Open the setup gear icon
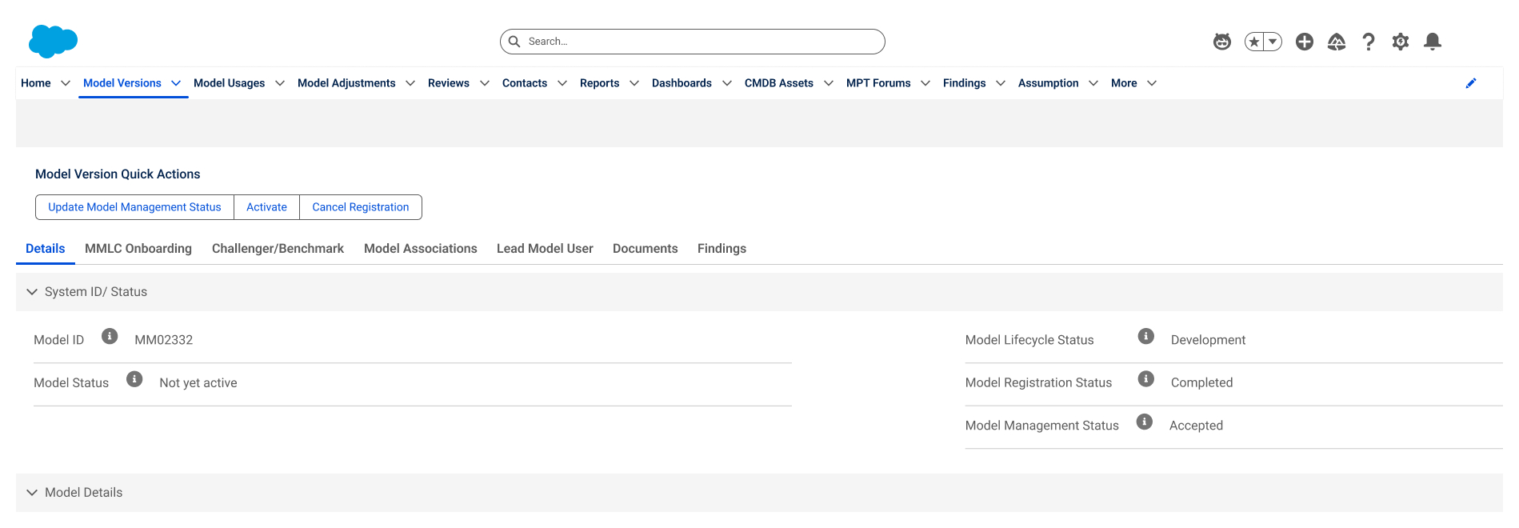 (x=1401, y=42)
